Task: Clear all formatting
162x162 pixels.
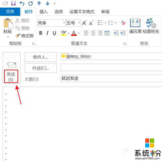Action: pyautogui.click(x=123, y=23)
